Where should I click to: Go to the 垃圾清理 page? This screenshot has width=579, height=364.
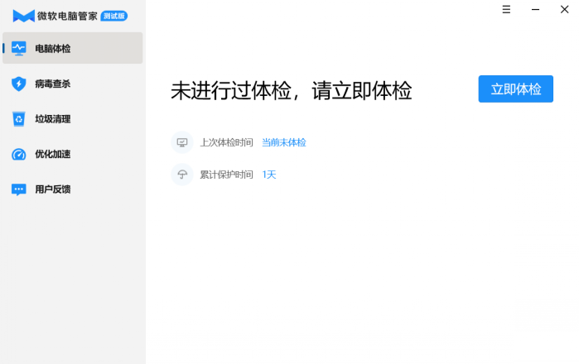73,119
